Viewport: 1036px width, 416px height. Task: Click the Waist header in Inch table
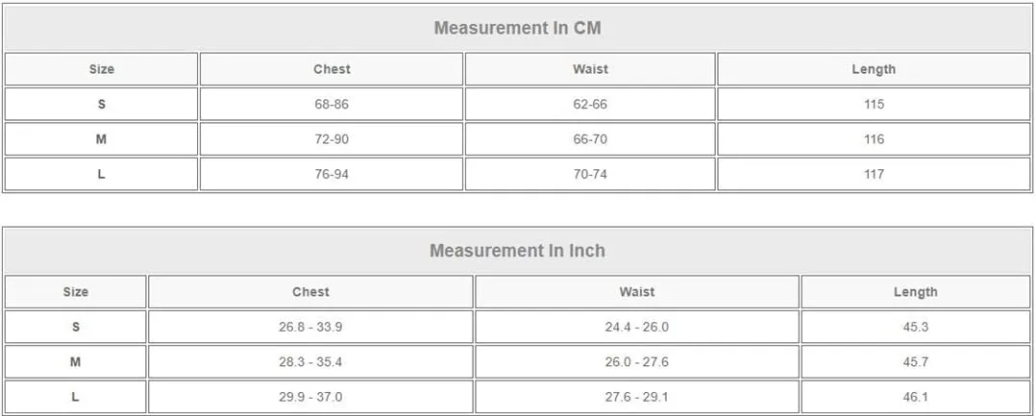[x=637, y=292]
